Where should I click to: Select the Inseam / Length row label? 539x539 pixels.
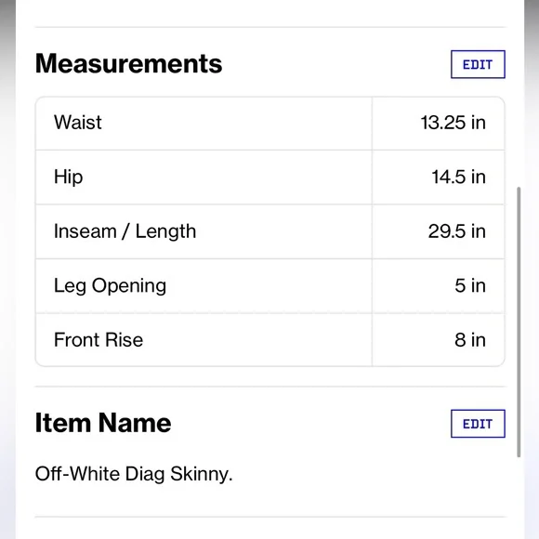tap(125, 231)
